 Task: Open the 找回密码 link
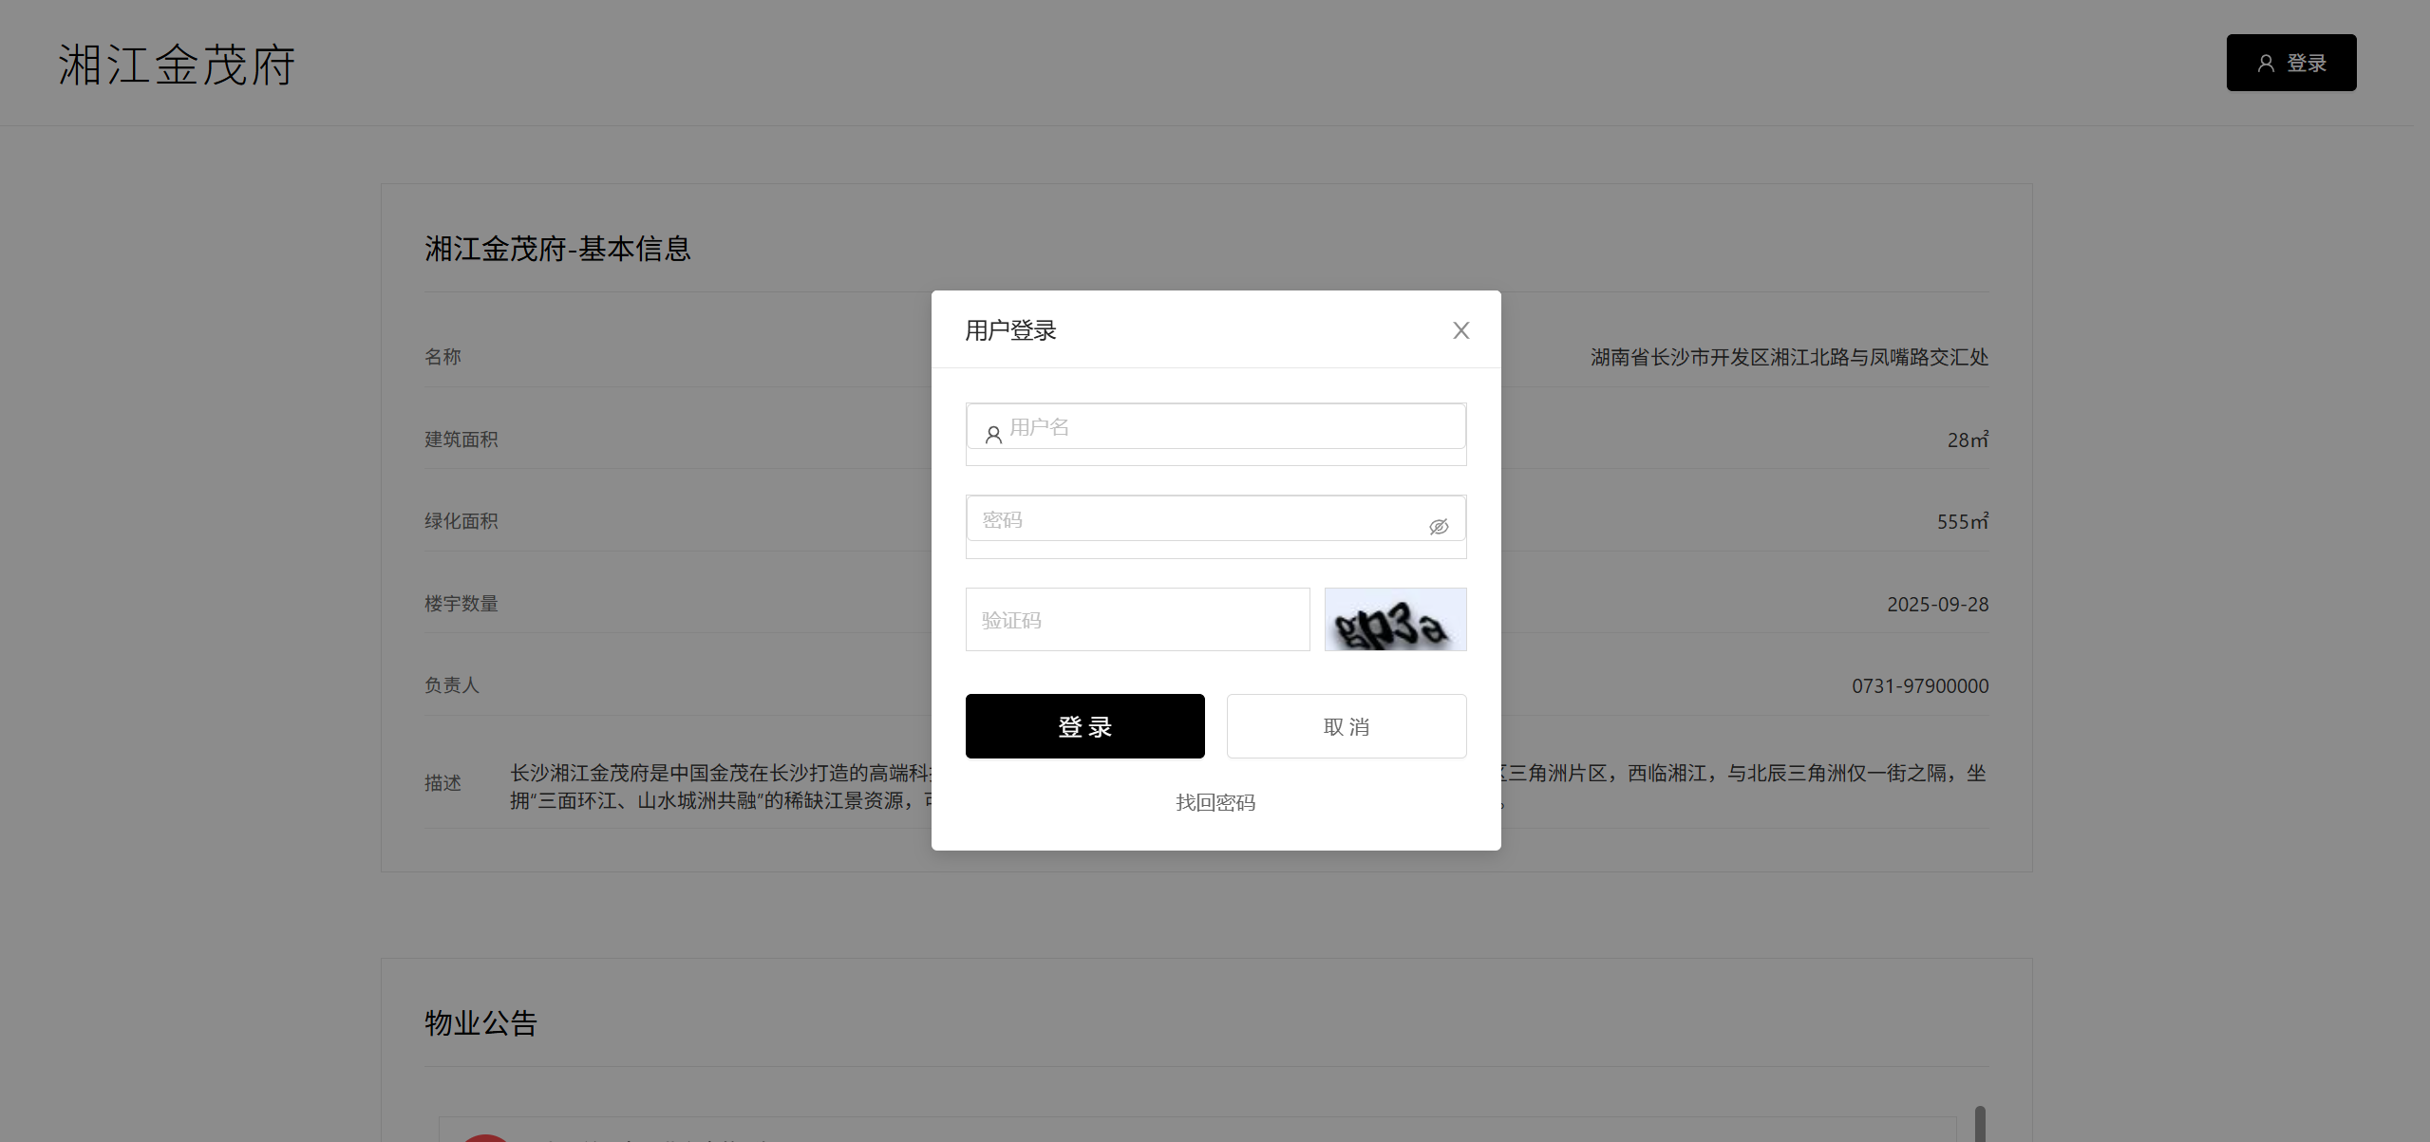point(1215,802)
